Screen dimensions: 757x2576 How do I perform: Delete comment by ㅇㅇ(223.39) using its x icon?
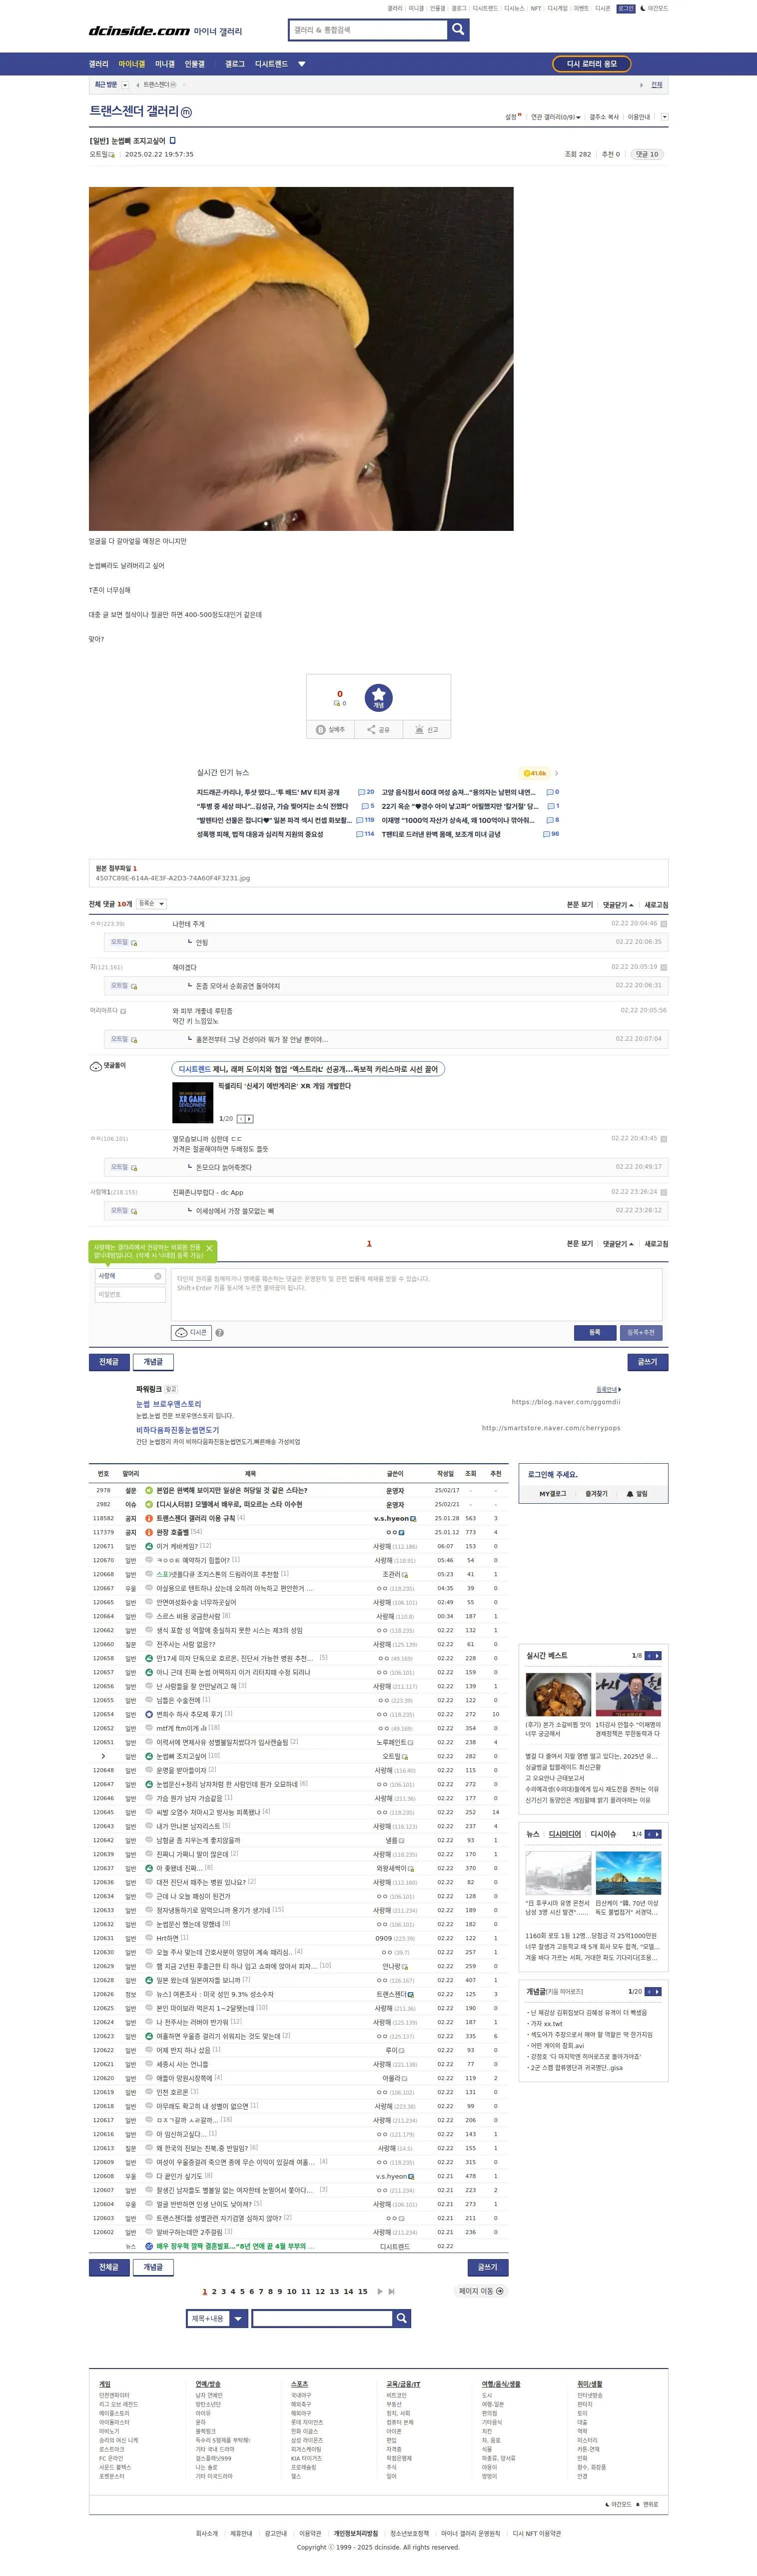click(663, 924)
